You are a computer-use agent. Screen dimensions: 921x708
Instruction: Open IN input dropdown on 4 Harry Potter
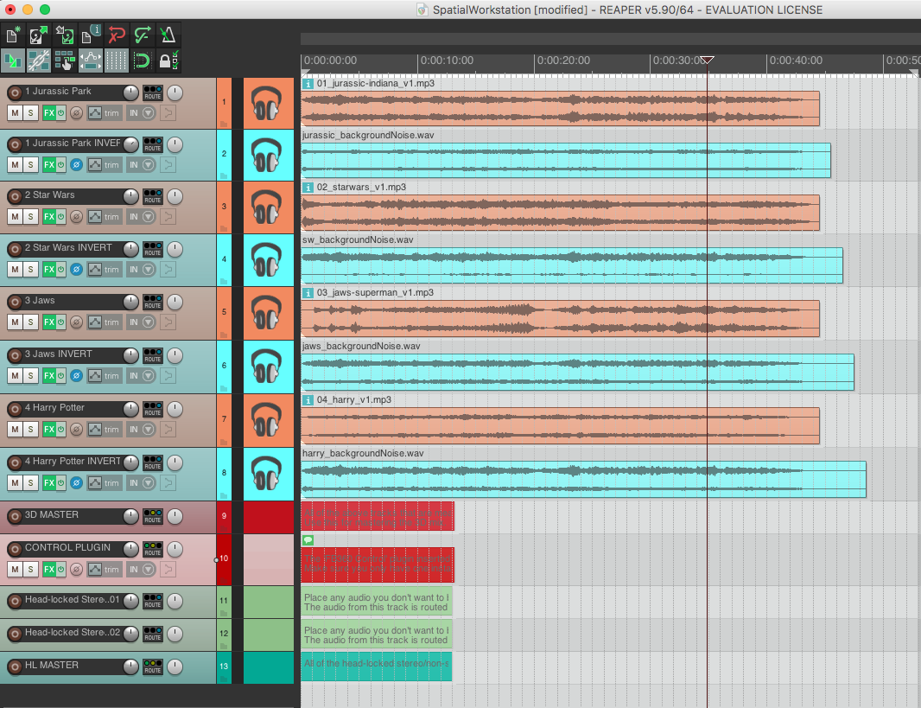pos(139,429)
